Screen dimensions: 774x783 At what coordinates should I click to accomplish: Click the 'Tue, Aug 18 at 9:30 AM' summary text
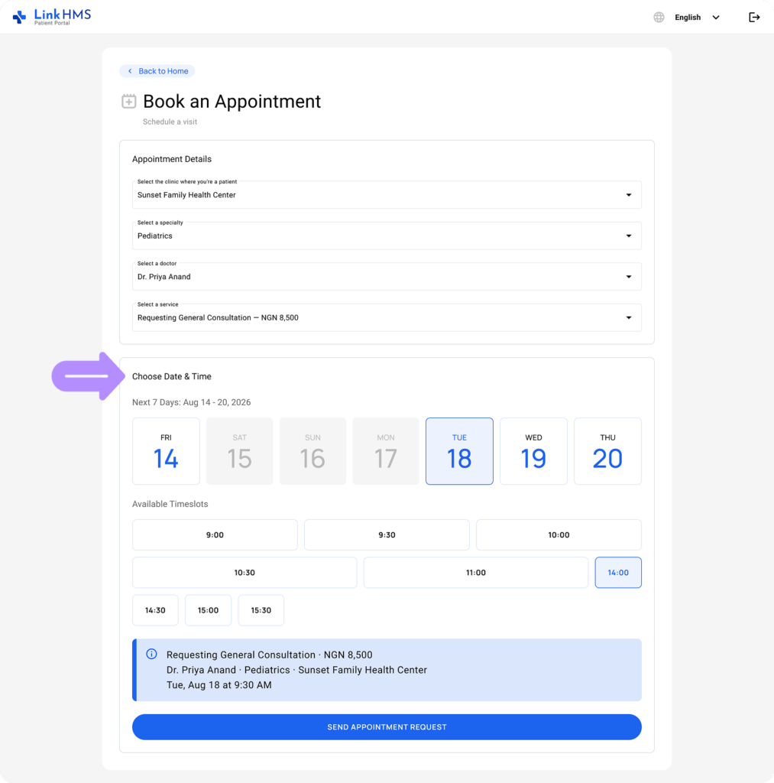pos(219,685)
